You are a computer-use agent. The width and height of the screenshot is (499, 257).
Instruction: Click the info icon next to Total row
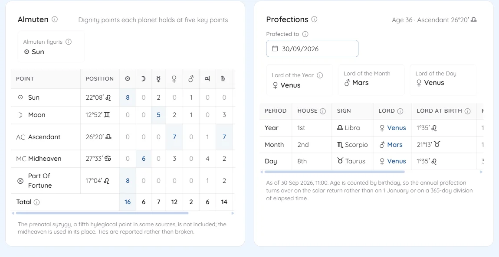click(36, 202)
